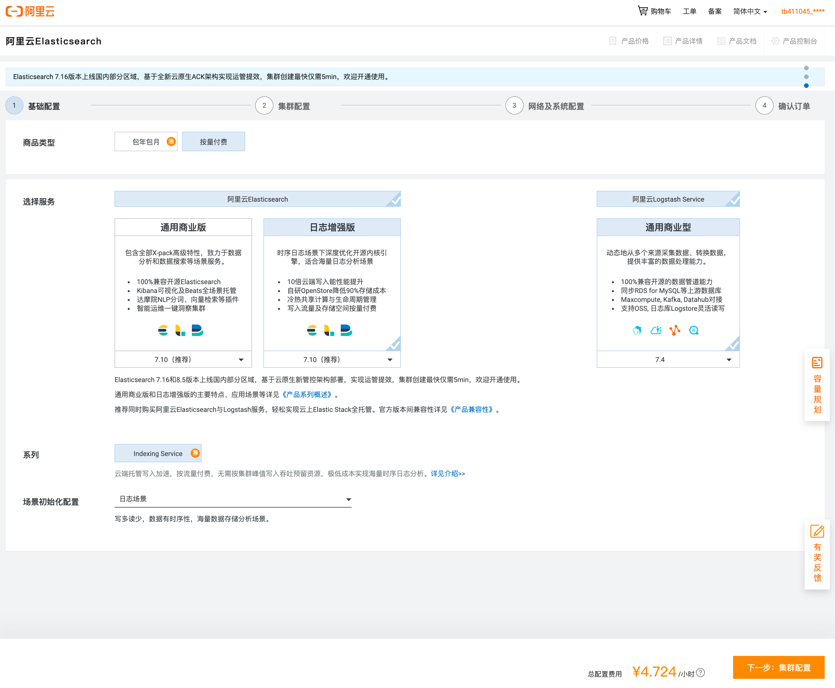Click the bottom blue banner carousel dot

(x=806, y=86)
